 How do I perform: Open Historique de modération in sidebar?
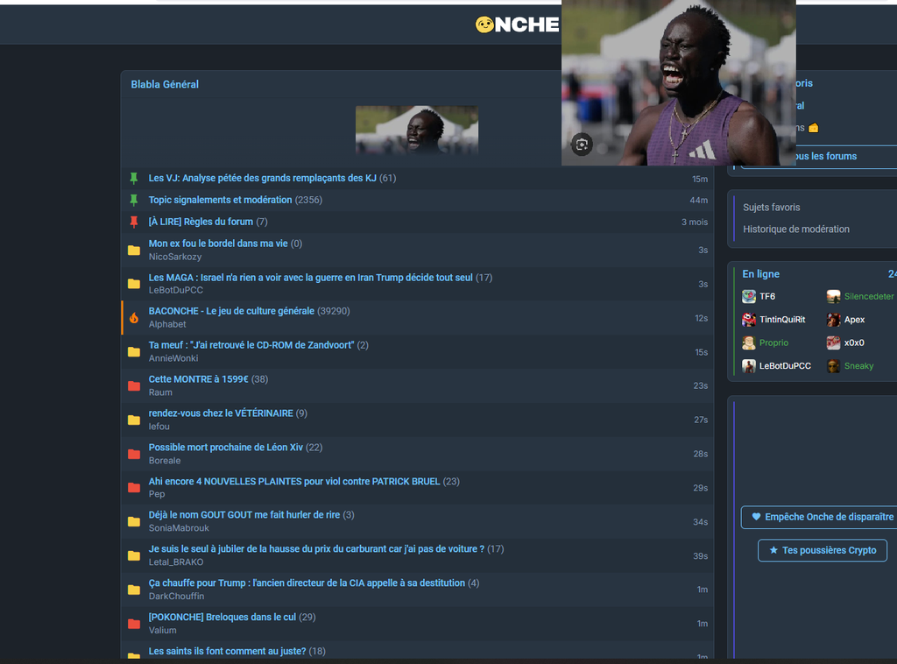coord(795,229)
